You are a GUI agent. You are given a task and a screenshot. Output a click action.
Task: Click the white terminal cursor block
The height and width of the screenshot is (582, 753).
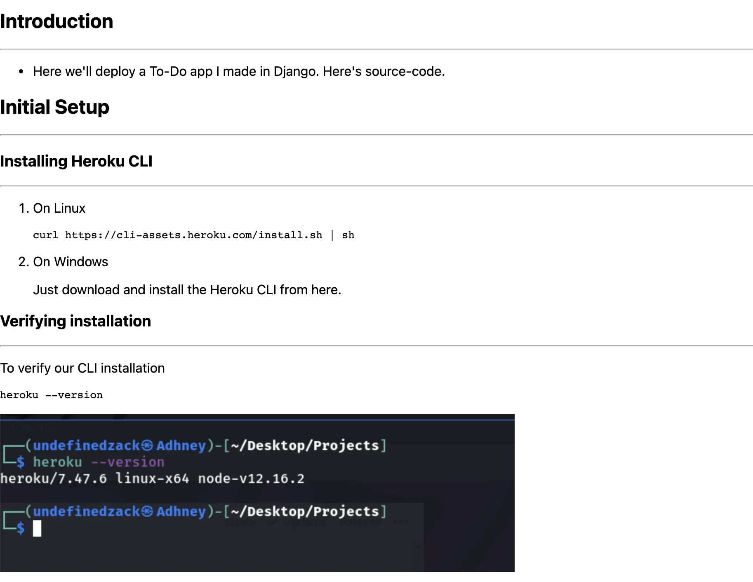tap(37, 528)
